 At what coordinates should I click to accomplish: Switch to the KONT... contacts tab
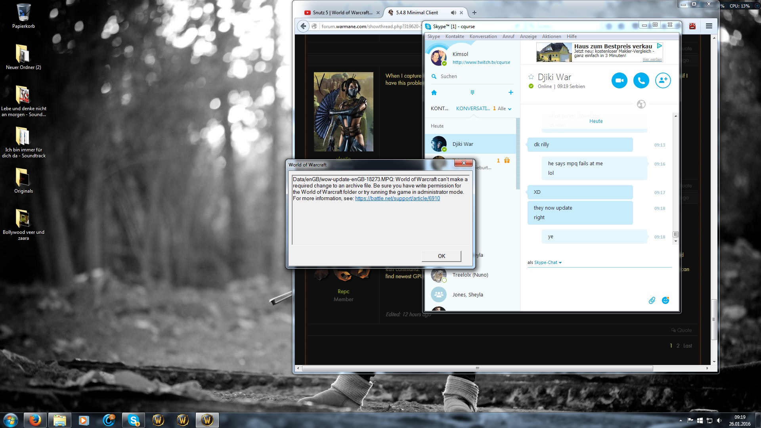coord(440,109)
